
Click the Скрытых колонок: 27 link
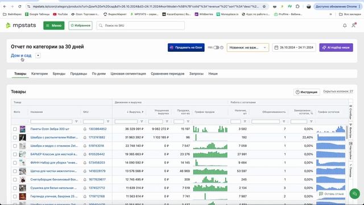coord(338,91)
